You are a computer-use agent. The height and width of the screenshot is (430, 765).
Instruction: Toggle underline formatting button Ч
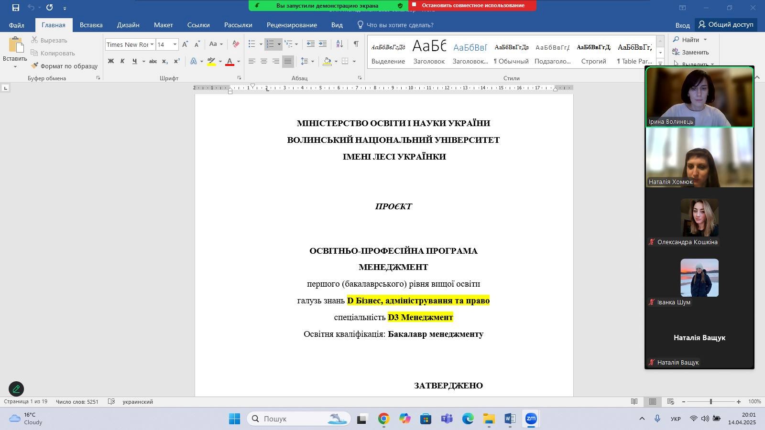click(134, 61)
